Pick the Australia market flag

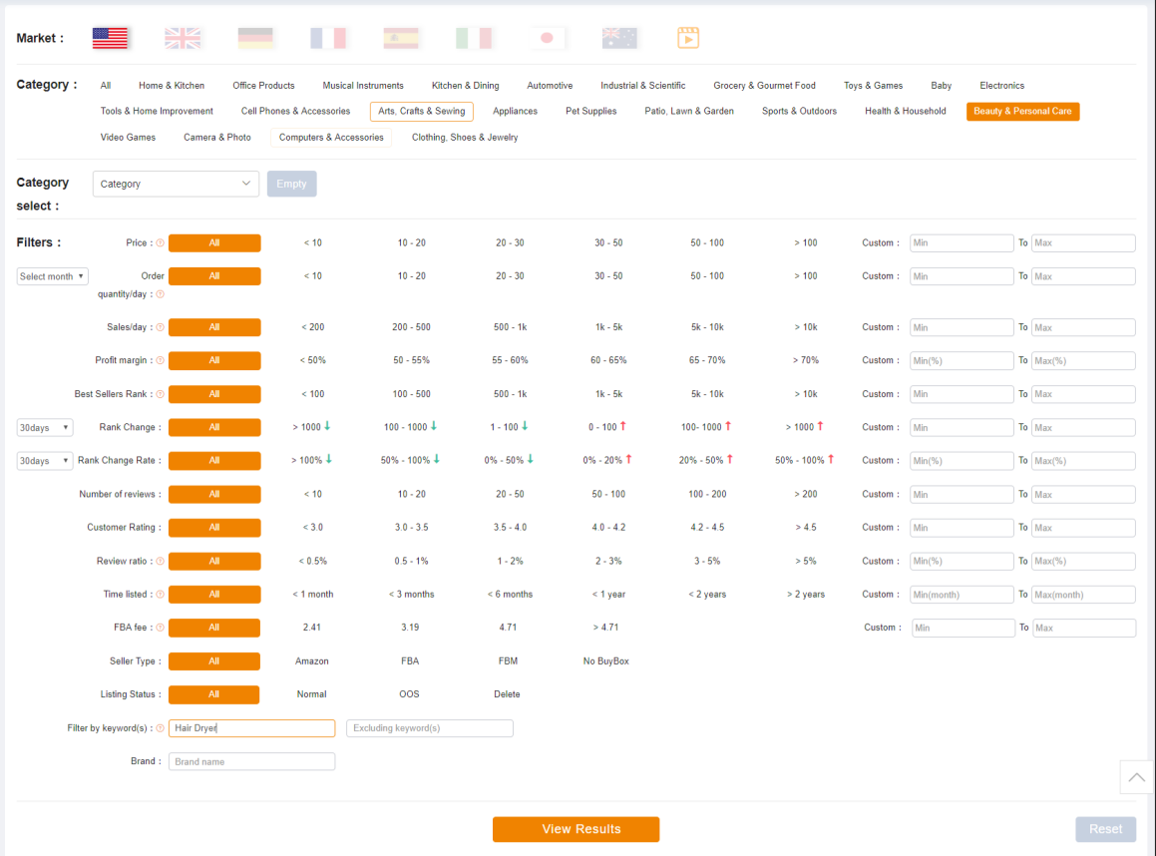[619, 38]
